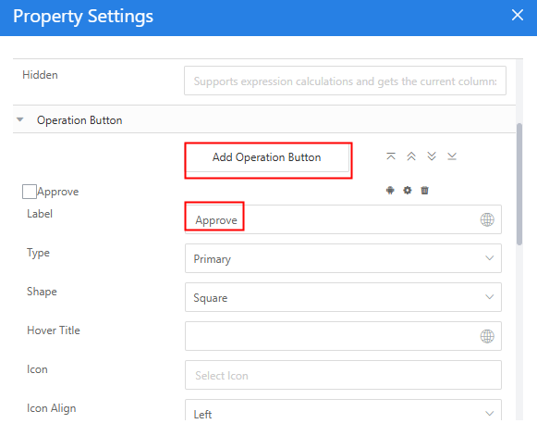537x436 pixels.
Task: Click the vertical scrollbar thumb
Action: coord(519,184)
